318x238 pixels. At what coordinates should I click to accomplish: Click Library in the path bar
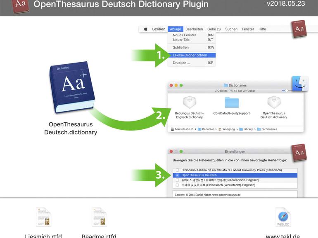pyautogui.click(x=246, y=129)
